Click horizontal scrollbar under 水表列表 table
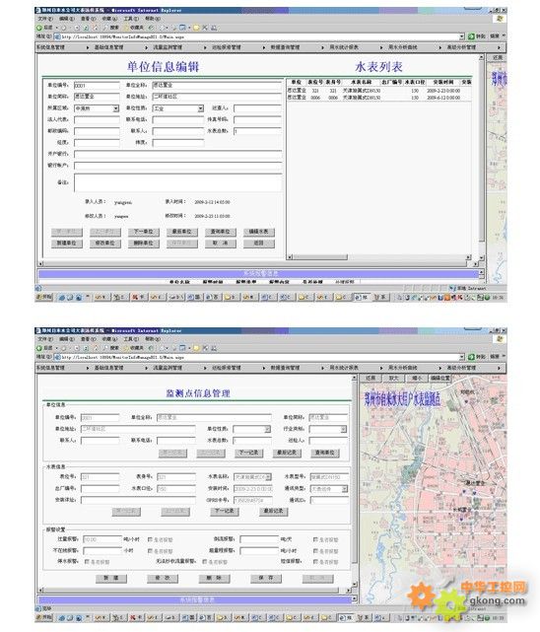The image size is (540, 632). (x=378, y=257)
